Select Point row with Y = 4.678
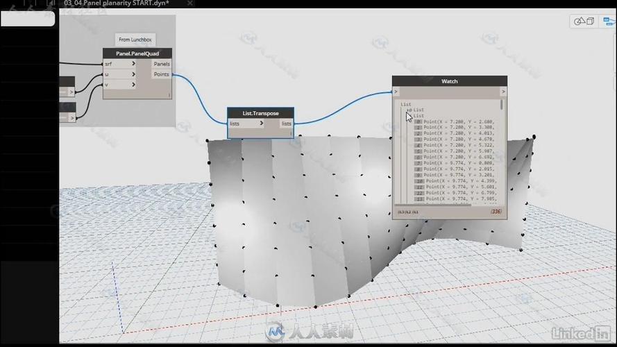Image resolution: width=617 pixels, height=347 pixels. coord(455,139)
